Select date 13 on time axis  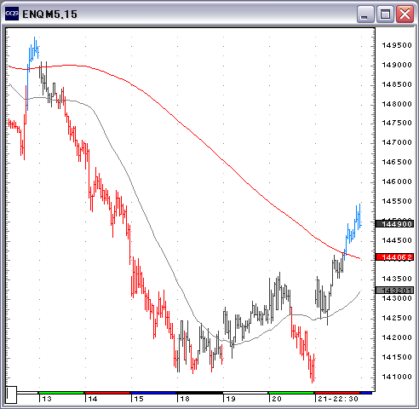point(47,399)
